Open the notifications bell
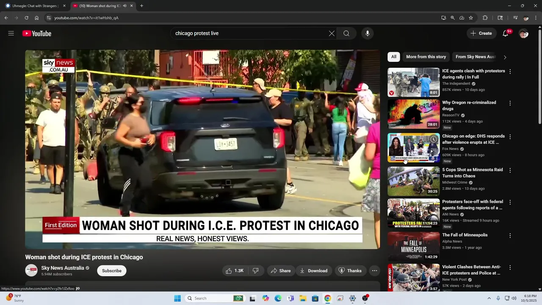The height and width of the screenshot is (305, 542). click(505, 33)
